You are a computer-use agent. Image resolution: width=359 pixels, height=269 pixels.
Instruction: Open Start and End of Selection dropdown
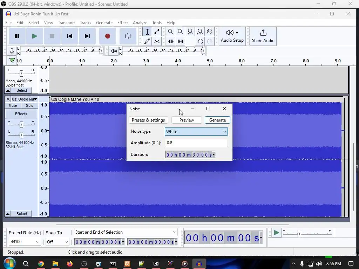click(x=126, y=232)
